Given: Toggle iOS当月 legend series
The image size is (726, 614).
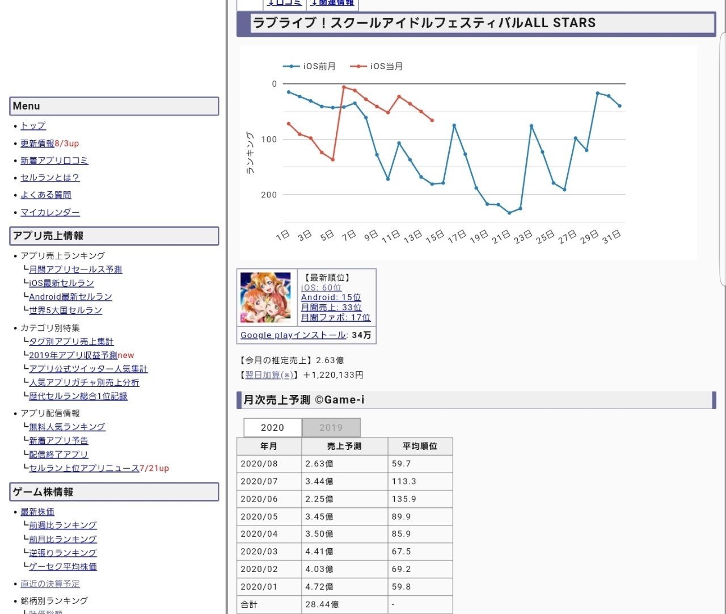Looking at the screenshot, I should (377, 66).
